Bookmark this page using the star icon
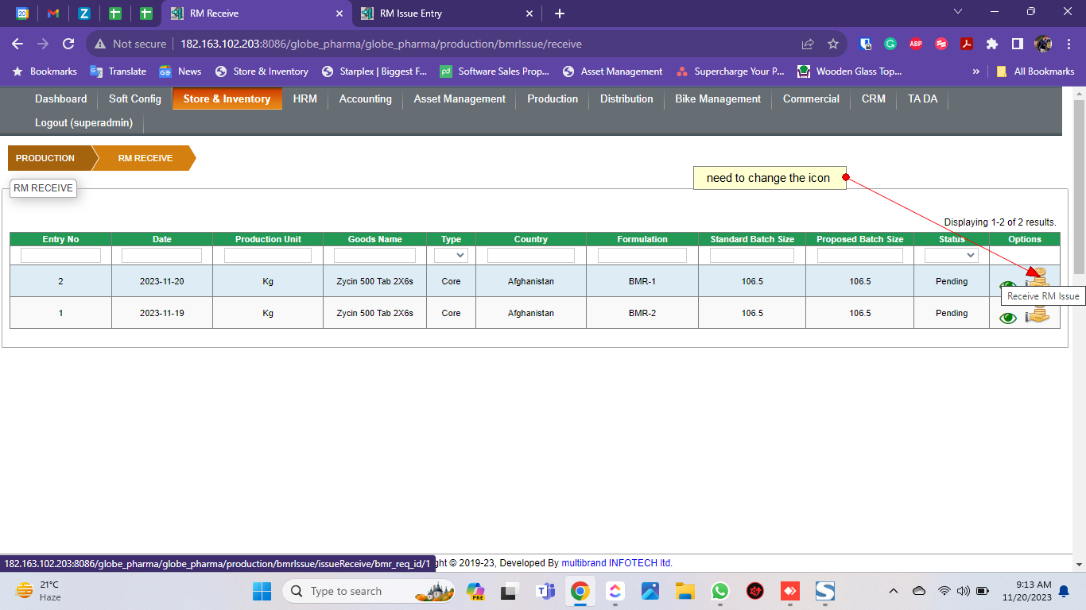1086x610 pixels. tap(833, 44)
